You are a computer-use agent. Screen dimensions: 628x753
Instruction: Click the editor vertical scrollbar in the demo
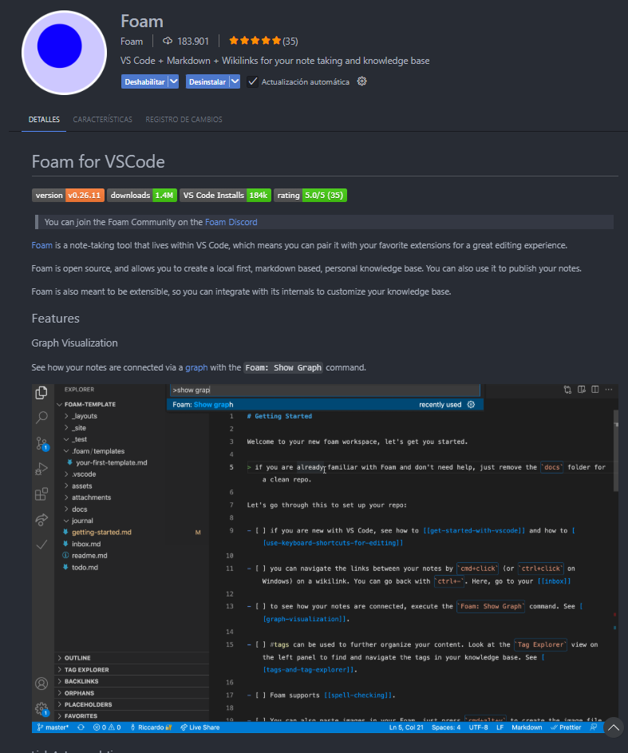point(615,450)
